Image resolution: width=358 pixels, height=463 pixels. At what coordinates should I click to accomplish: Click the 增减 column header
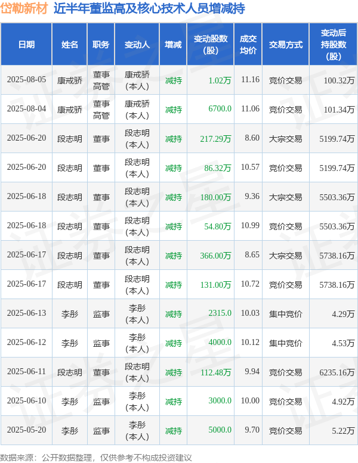click(173, 45)
